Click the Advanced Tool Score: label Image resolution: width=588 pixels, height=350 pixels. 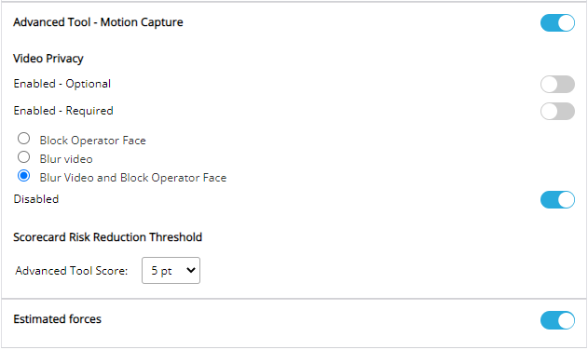[x=71, y=271]
